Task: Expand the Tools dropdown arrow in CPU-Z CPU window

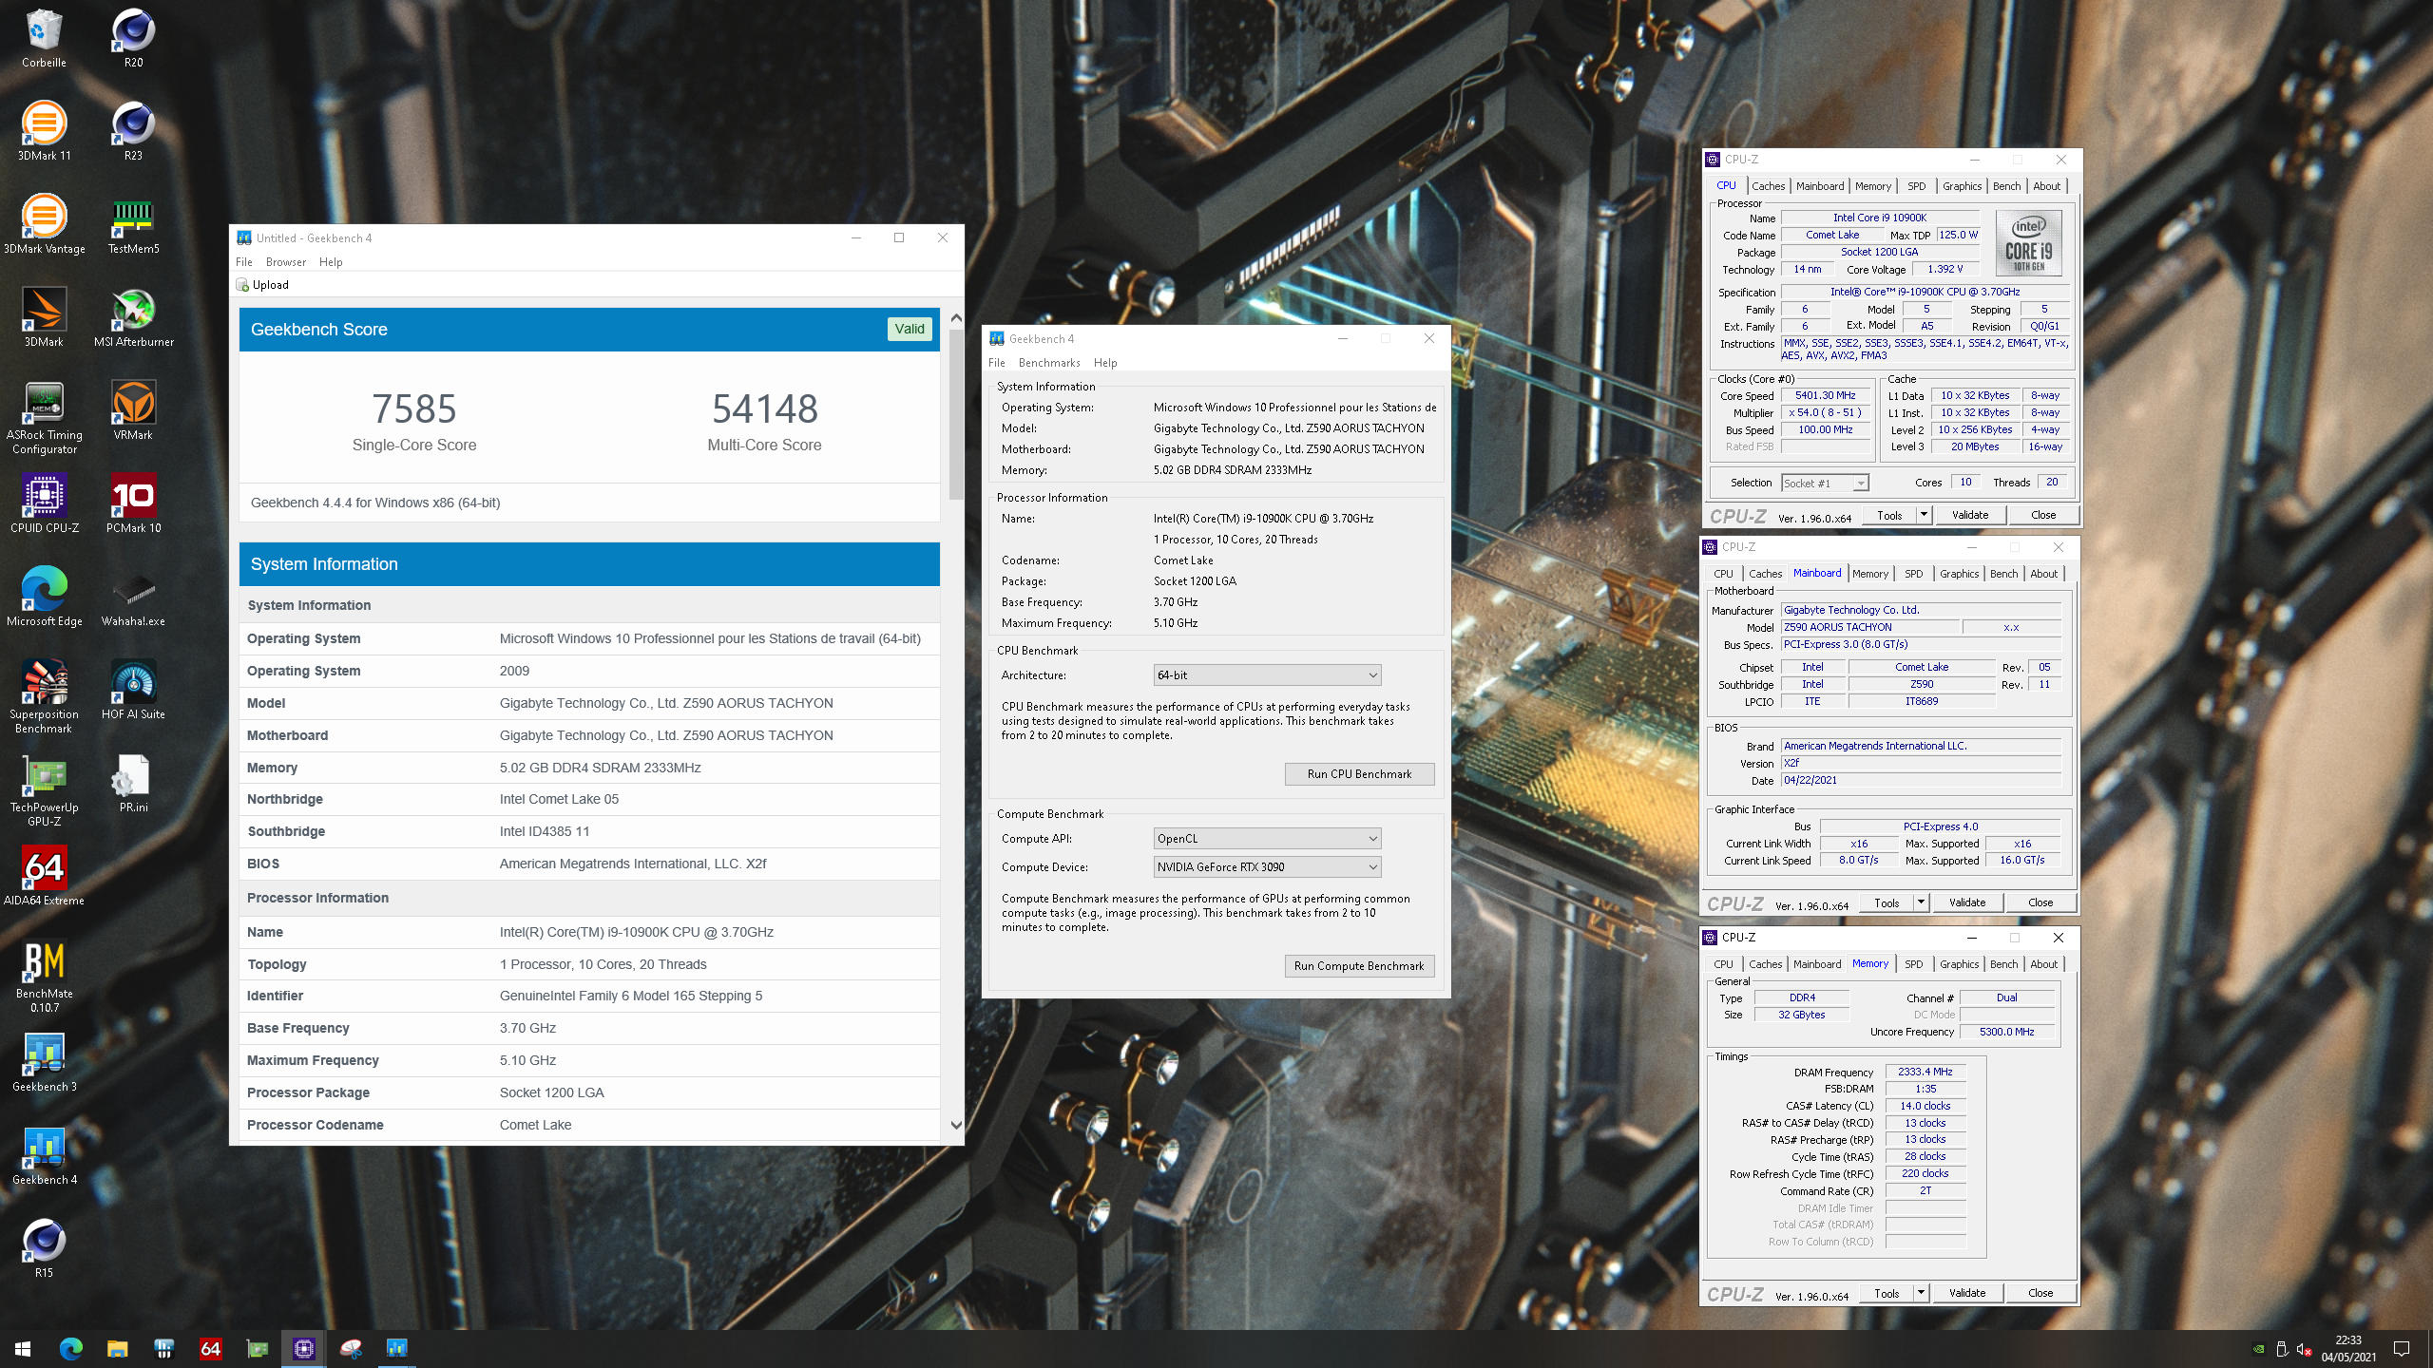Action: (x=1924, y=515)
